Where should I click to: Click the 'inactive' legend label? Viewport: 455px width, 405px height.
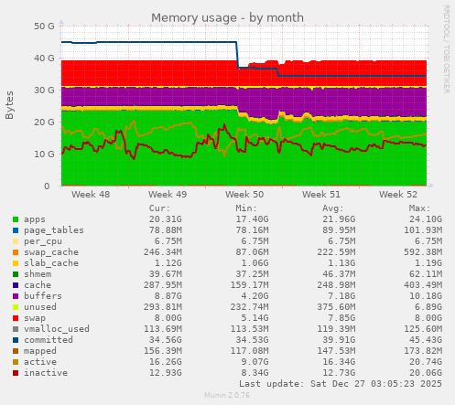46,373
